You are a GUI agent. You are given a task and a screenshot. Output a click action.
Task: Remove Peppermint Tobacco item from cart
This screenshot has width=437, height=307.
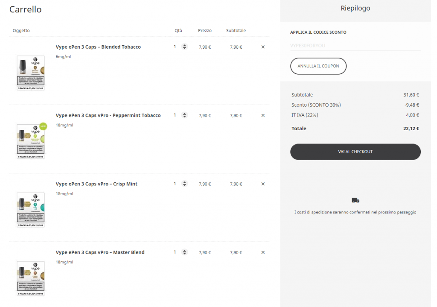click(x=263, y=115)
